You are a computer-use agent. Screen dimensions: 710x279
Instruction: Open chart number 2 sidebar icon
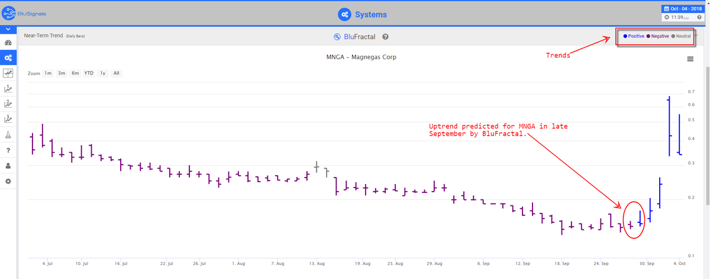8,104
